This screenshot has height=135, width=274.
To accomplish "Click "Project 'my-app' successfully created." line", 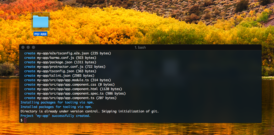I will pos(55,116).
